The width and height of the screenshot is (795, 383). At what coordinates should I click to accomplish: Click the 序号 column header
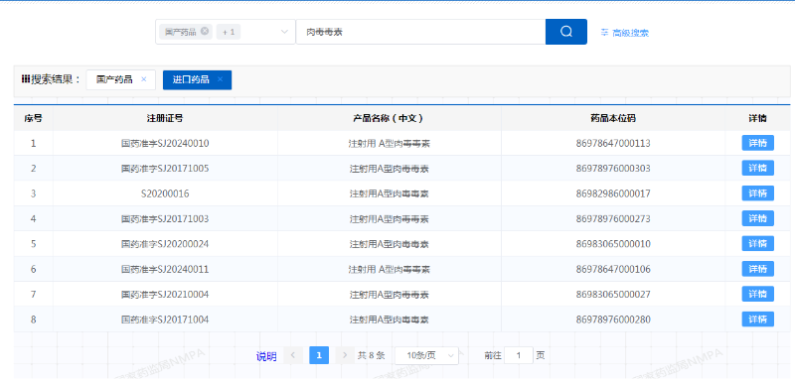click(33, 118)
